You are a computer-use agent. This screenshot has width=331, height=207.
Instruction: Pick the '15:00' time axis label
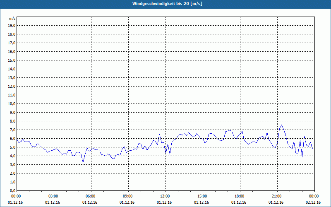(x=203, y=196)
